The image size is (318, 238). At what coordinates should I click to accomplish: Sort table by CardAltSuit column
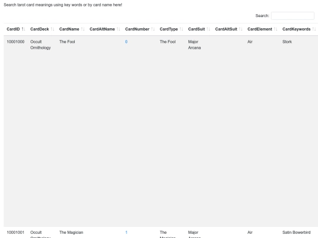[228, 29]
